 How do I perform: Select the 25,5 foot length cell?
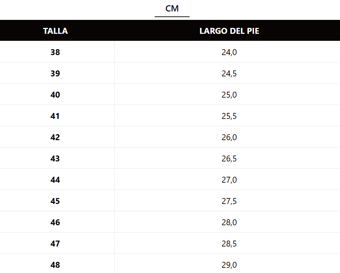point(229,116)
